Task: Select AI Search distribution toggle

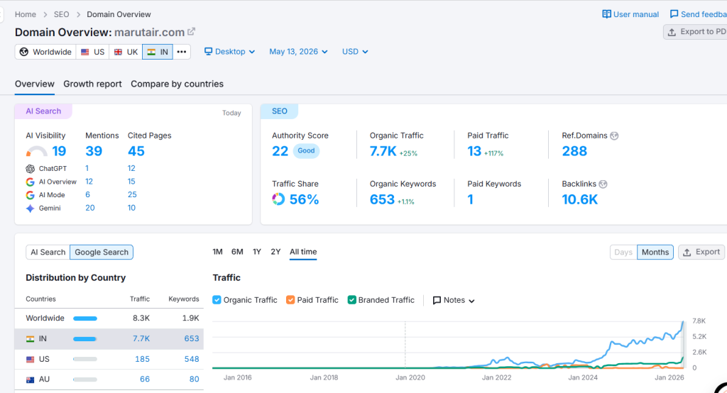Action: (48, 252)
